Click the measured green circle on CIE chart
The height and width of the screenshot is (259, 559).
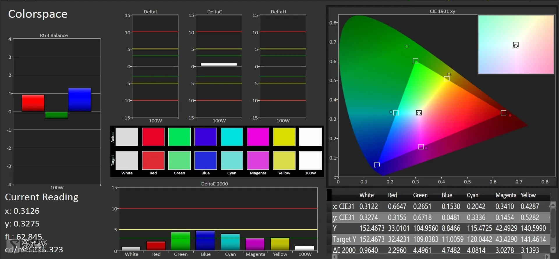406,47
